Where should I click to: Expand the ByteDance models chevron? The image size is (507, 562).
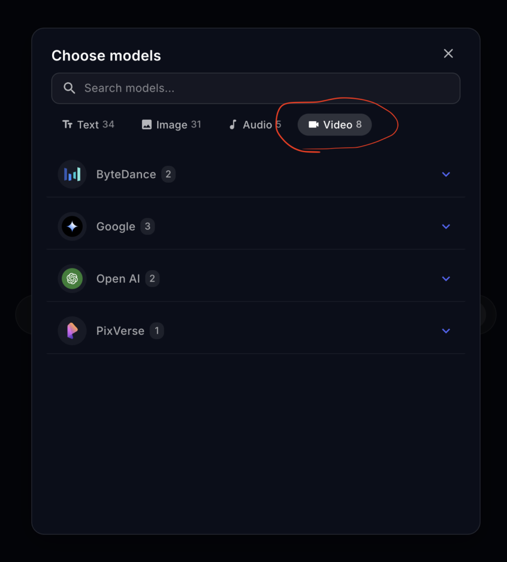click(446, 175)
